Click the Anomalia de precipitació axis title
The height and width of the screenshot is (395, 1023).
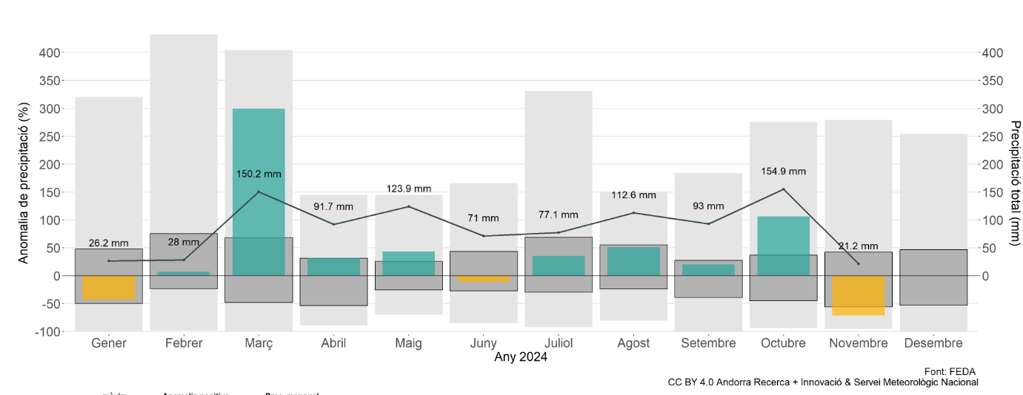click(24, 183)
